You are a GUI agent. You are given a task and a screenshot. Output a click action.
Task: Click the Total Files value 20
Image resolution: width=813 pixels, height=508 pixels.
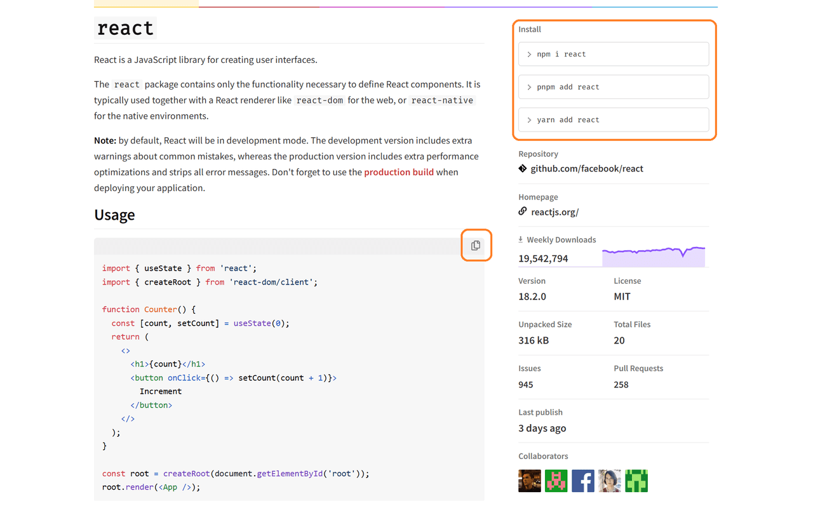click(x=619, y=340)
